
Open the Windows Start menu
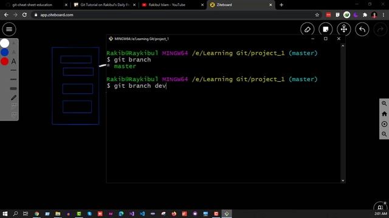coord(5,214)
